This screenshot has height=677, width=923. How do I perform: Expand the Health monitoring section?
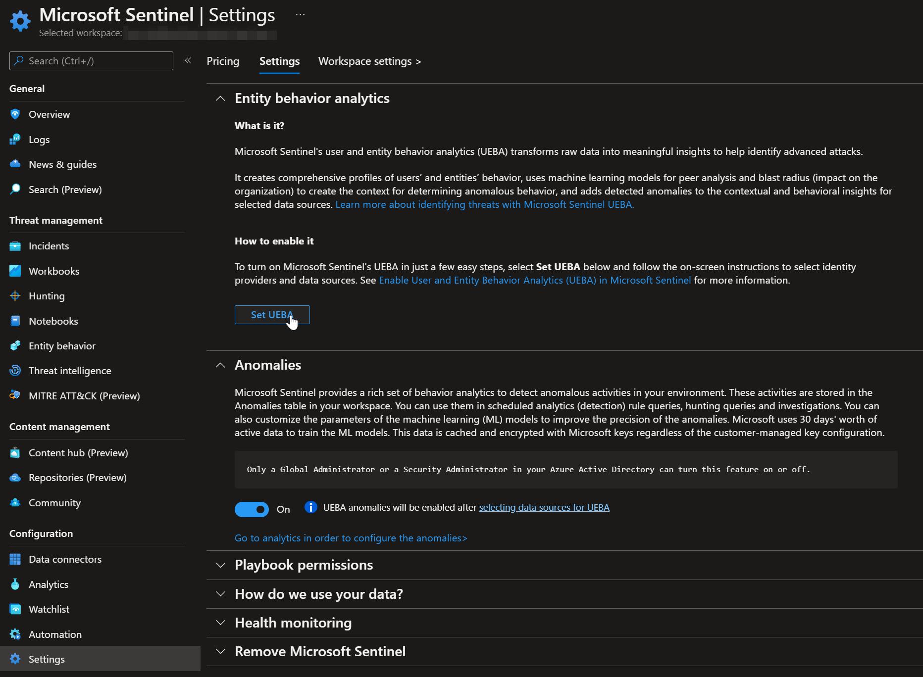[220, 623]
